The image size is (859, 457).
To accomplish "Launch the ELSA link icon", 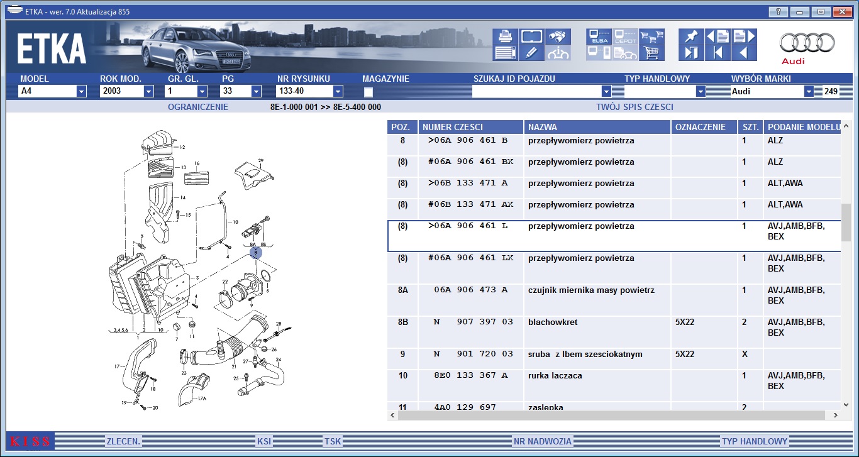I will point(599,36).
